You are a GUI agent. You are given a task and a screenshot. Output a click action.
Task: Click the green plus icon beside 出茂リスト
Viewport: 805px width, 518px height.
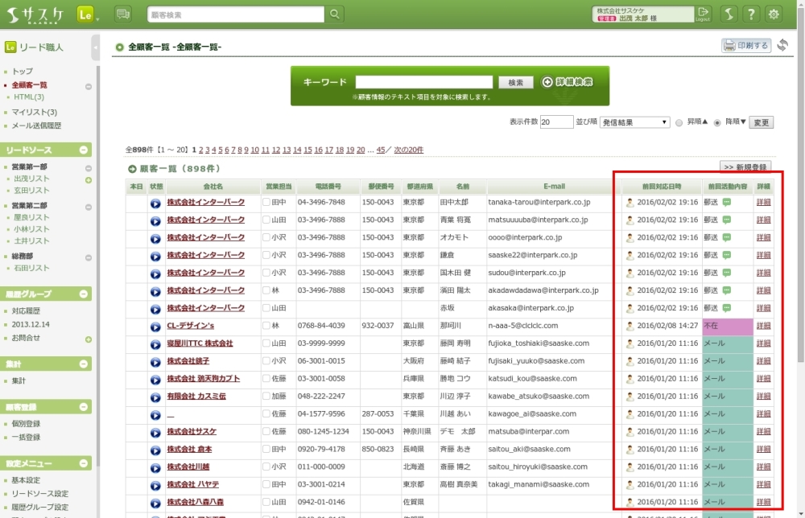tap(89, 179)
